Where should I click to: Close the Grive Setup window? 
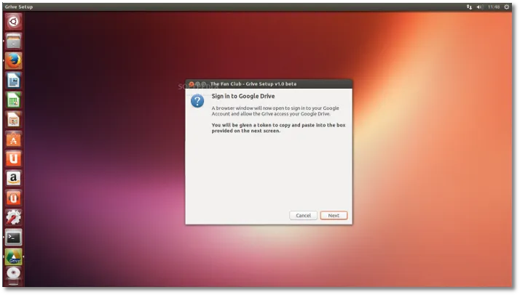[191, 84]
